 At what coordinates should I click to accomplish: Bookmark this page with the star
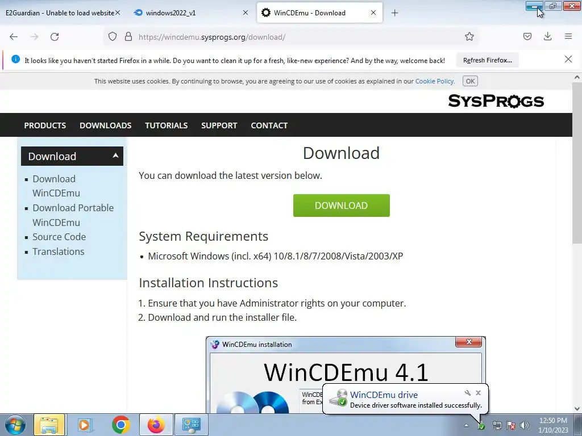pyautogui.click(x=469, y=36)
